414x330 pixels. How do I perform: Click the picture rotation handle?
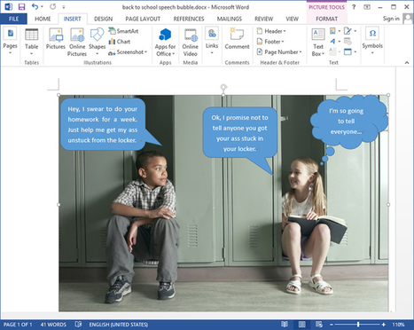pos(223,87)
